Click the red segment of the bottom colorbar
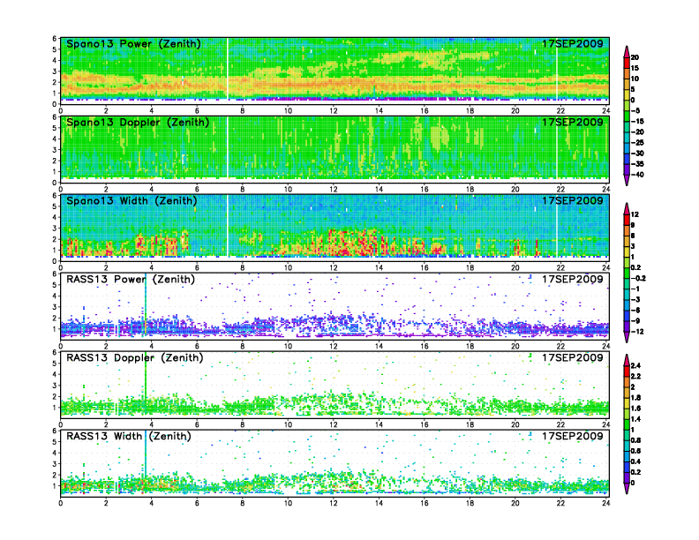699x540 pixels. click(x=627, y=371)
